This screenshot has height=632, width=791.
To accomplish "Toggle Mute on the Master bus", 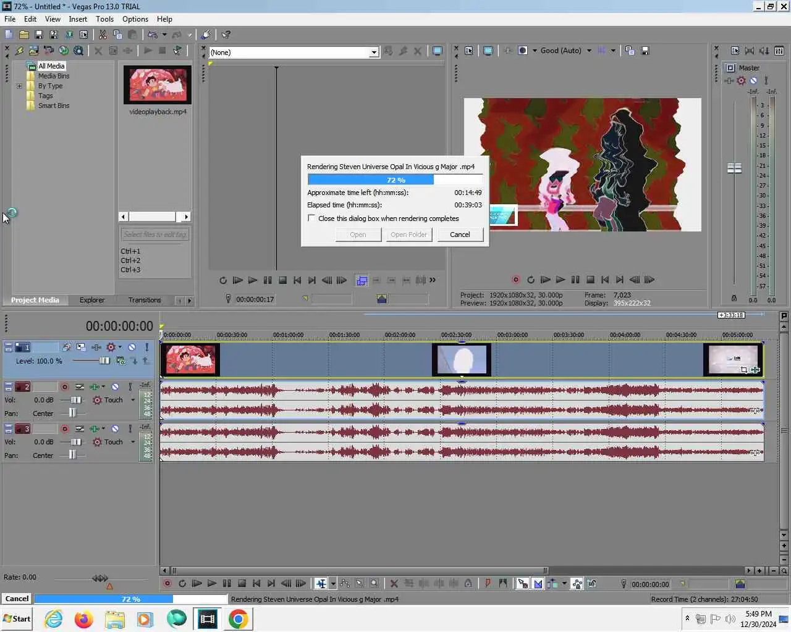I will [x=753, y=80].
